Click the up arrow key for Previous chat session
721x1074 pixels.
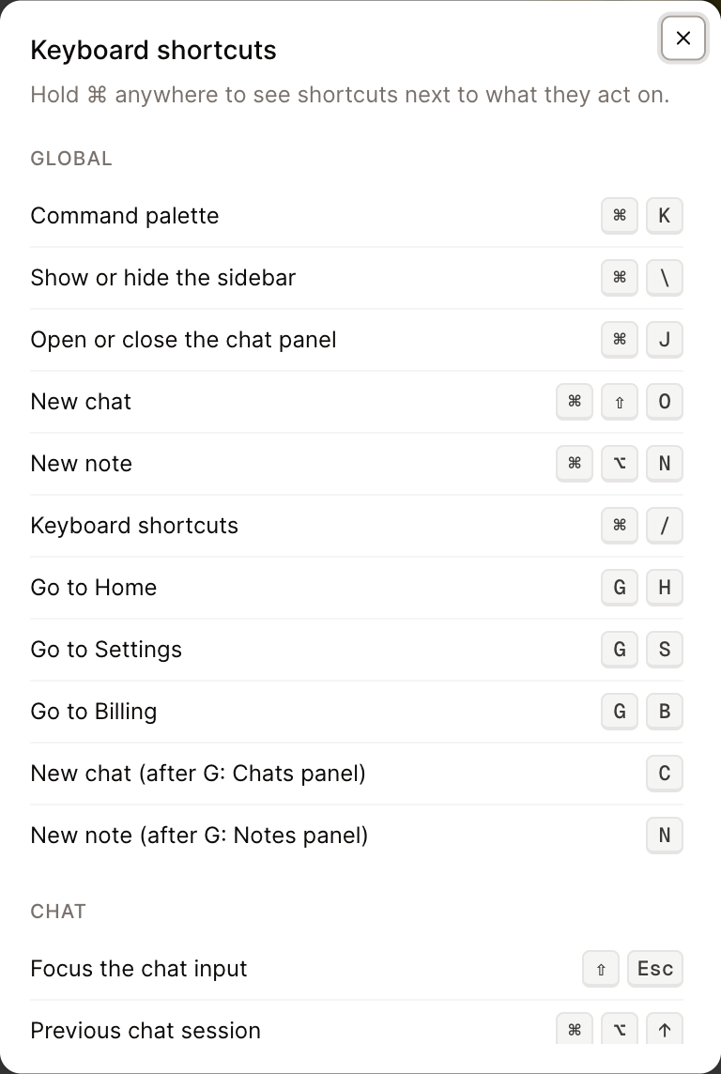click(x=664, y=1030)
